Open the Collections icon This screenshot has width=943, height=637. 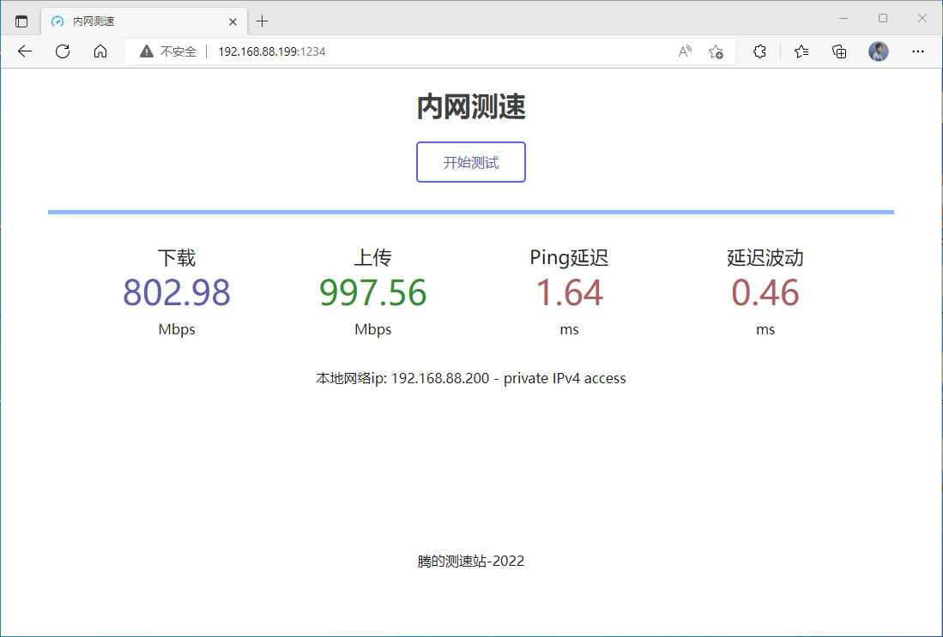click(x=840, y=51)
